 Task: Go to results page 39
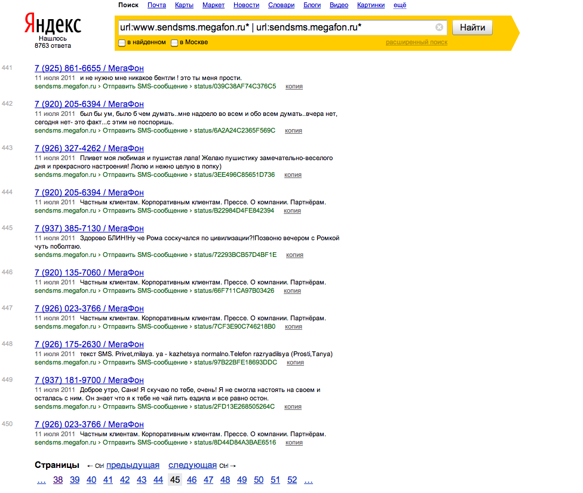coord(75,480)
